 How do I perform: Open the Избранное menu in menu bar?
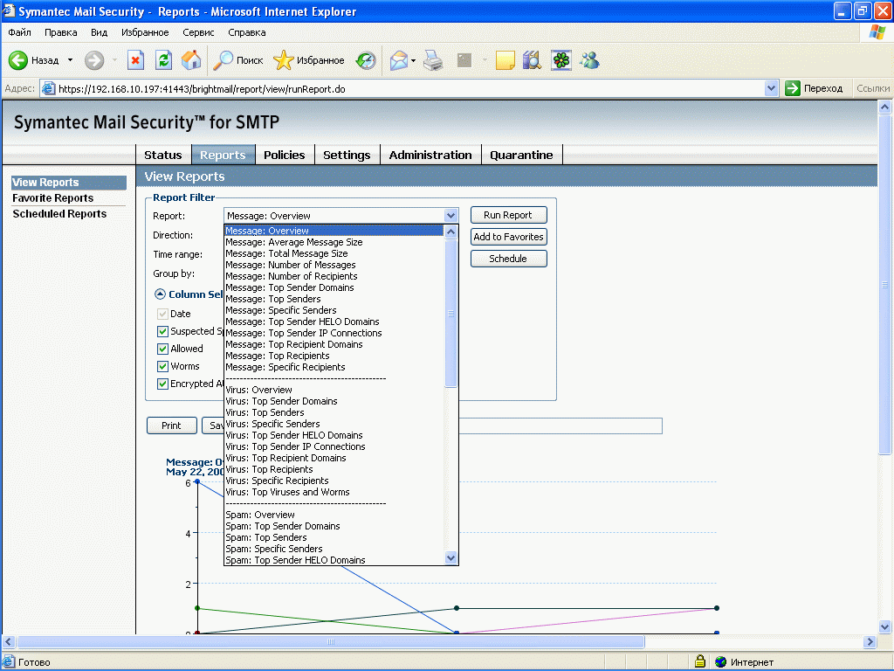[145, 32]
